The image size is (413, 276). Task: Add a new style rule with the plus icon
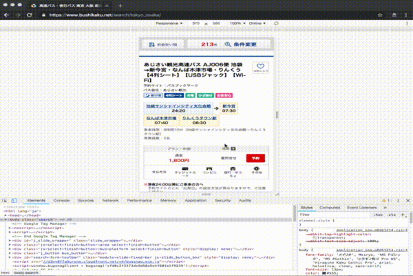[403, 215]
